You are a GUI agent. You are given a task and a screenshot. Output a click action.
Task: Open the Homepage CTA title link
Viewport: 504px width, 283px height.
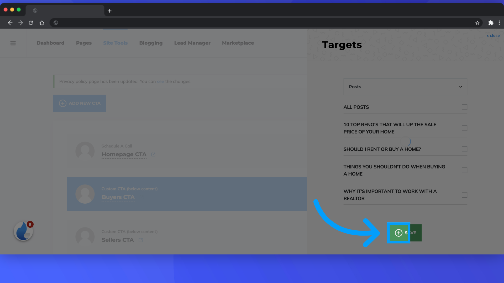(124, 155)
